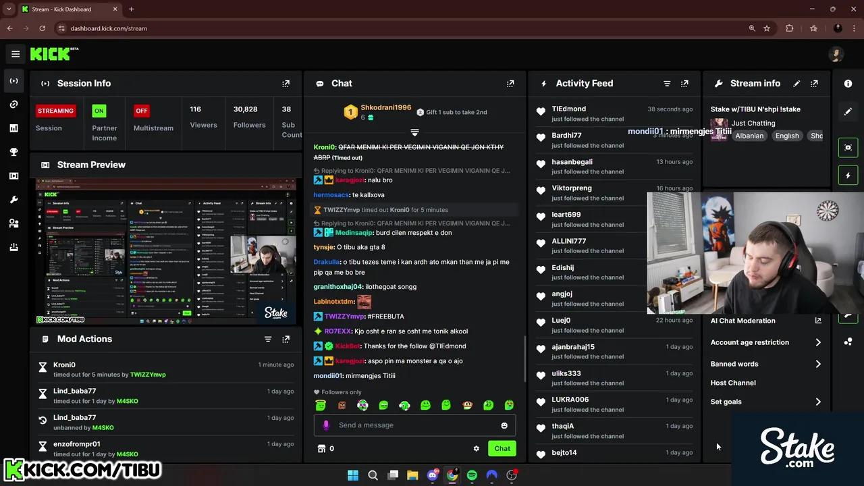Click Kroni0 in Mod Actions
Viewport: 864px width, 486px height.
[64, 364]
